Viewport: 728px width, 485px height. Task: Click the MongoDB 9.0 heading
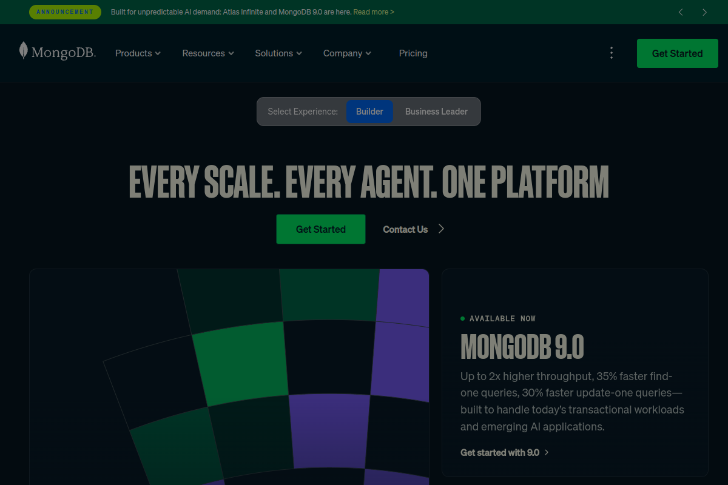(x=522, y=347)
